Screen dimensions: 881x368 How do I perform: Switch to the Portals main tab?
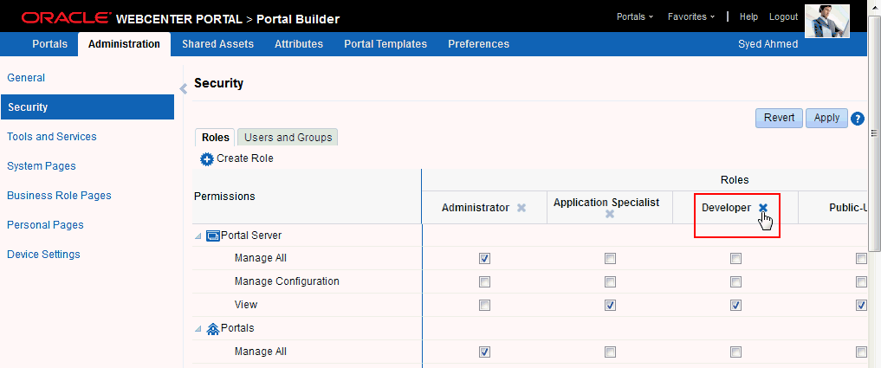49,44
